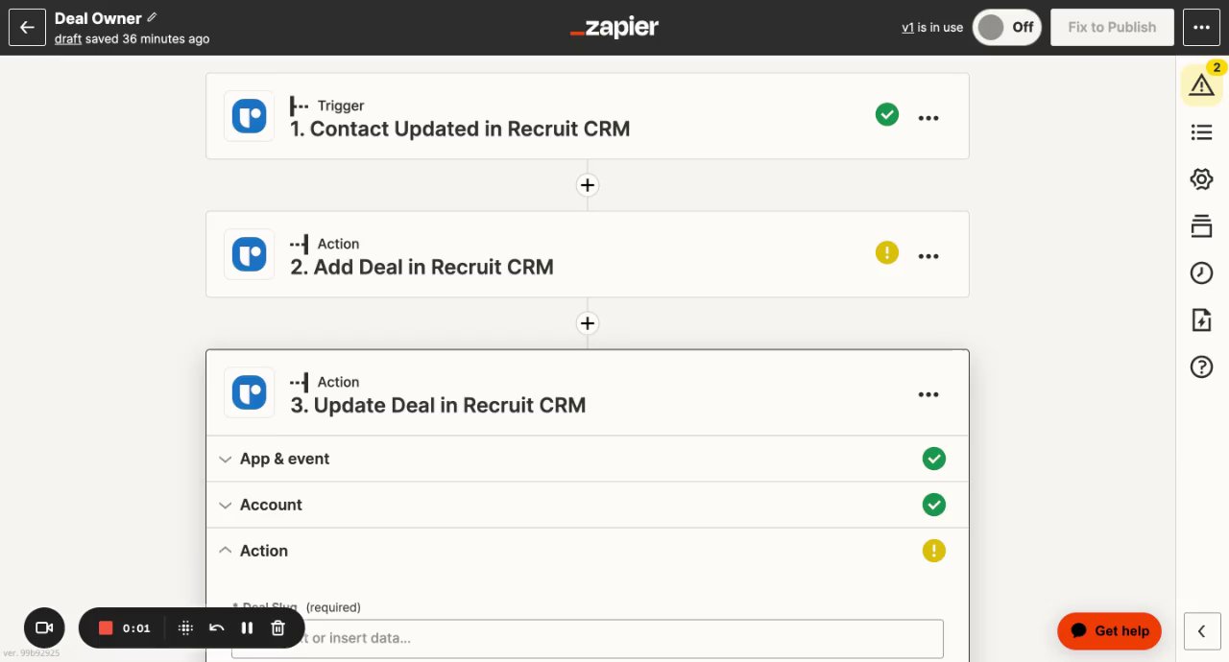
Task: Collapse the Action section
Action: coord(263,551)
